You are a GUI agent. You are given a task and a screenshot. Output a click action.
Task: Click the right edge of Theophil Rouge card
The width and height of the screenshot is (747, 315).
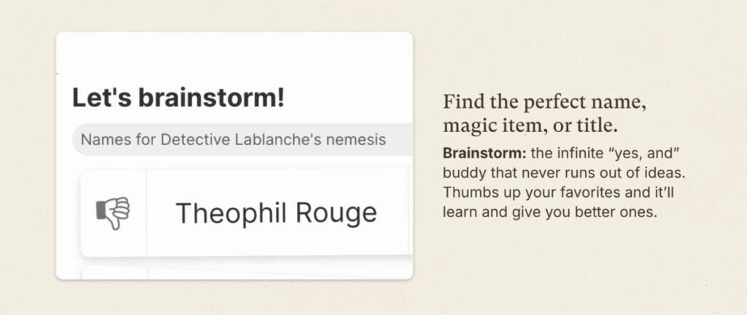tap(410, 213)
